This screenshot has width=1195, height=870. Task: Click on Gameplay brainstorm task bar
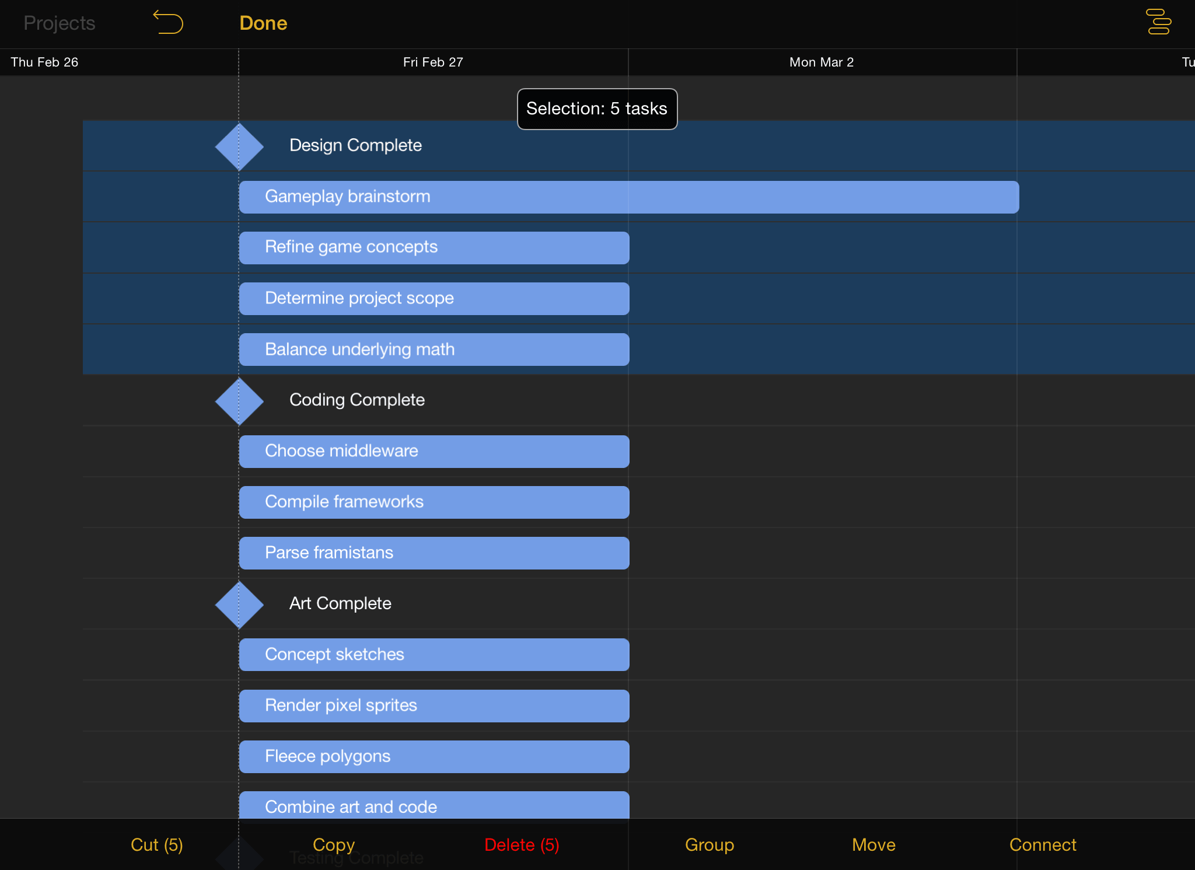tap(631, 195)
